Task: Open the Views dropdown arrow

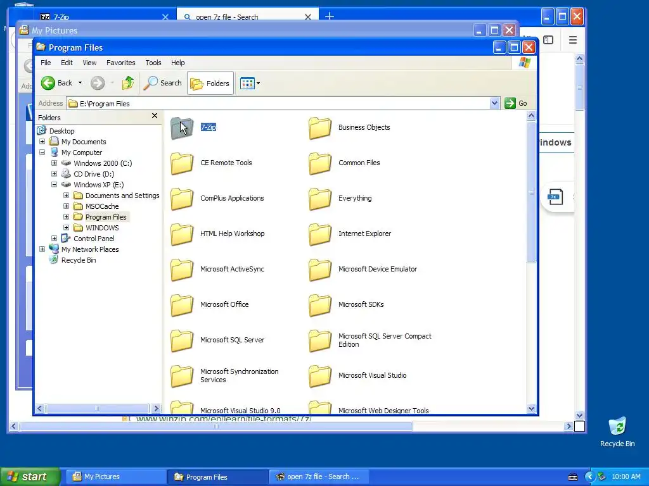Action: (259, 83)
